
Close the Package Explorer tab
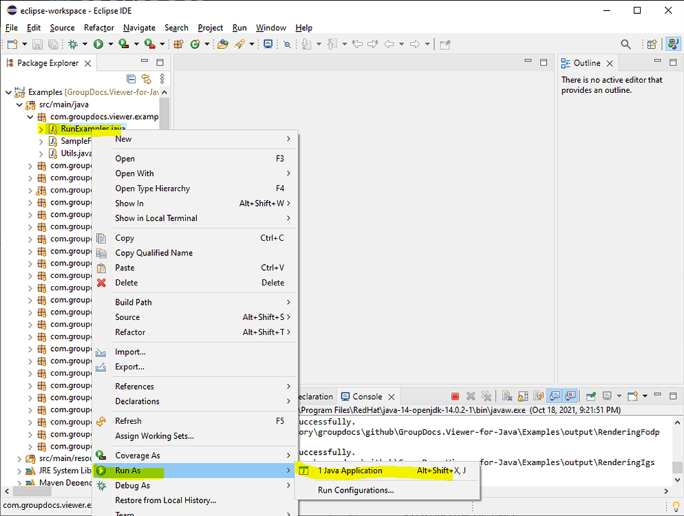87,64
